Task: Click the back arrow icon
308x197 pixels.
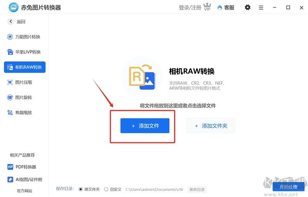Action: tap(11, 22)
